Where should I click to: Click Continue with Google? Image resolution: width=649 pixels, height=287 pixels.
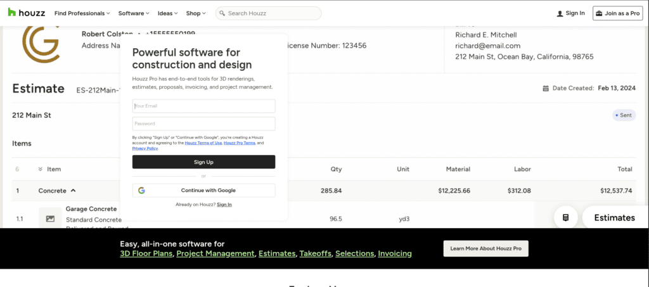click(203, 190)
